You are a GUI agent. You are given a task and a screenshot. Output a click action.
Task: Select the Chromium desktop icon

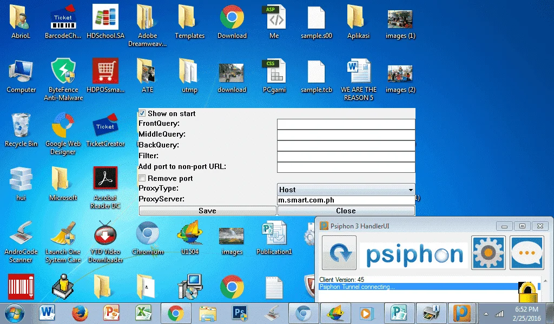pyautogui.click(x=148, y=238)
